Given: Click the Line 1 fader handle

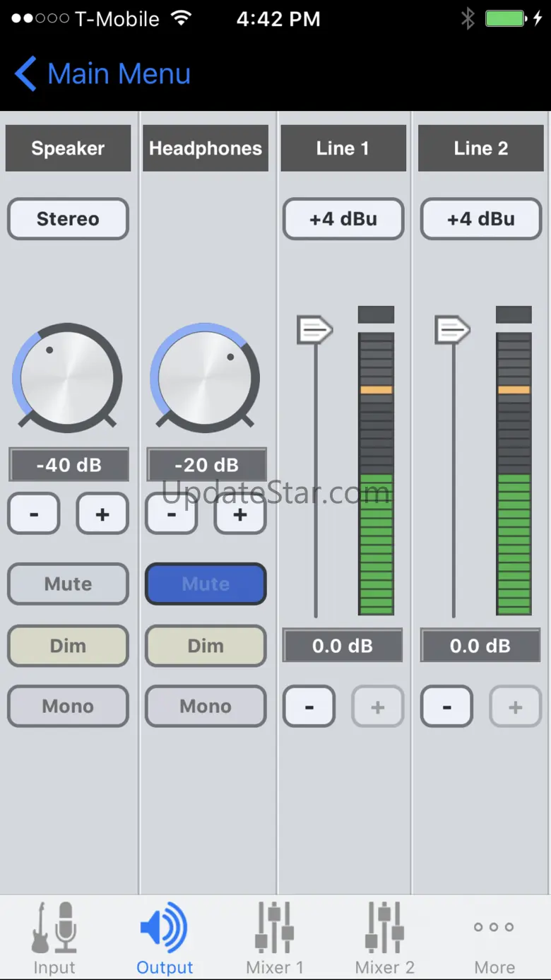Looking at the screenshot, I should coord(314,330).
